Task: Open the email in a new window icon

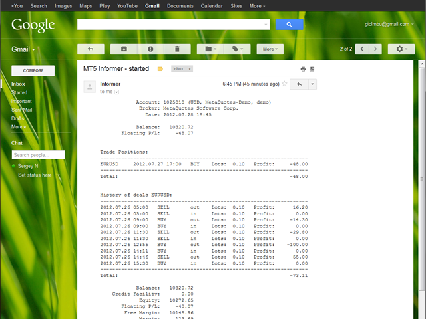Action: 312,69
